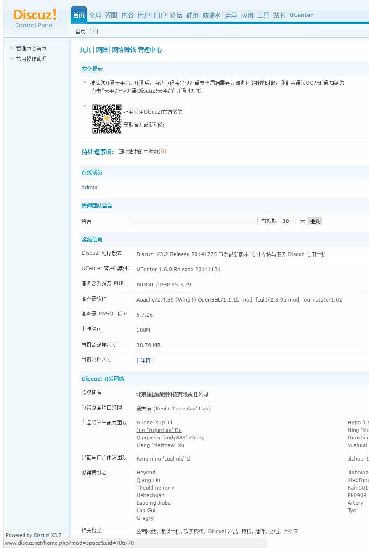Open Qingpeng 'andy888' Zheng profile link
The height and width of the screenshot is (548, 369).
pyautogui.click(x=170, y=438)
